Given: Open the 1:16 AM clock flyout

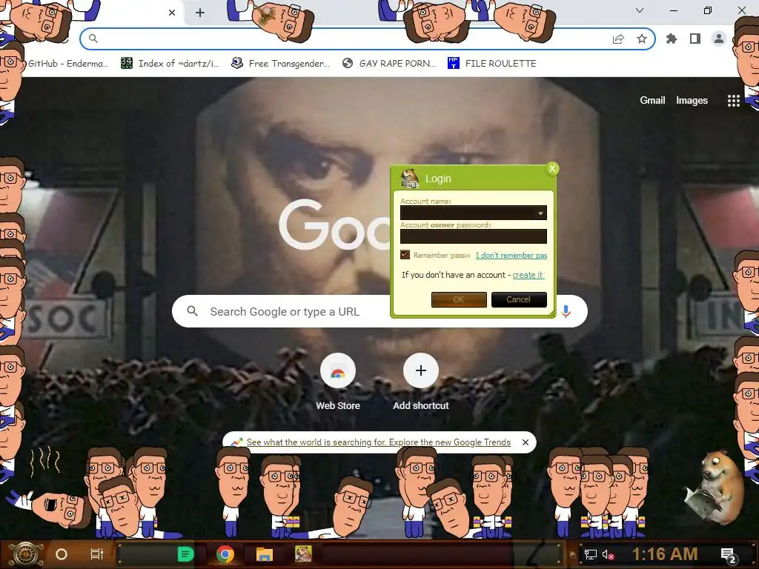Looking at the screenshot, I should click(665, 554).
